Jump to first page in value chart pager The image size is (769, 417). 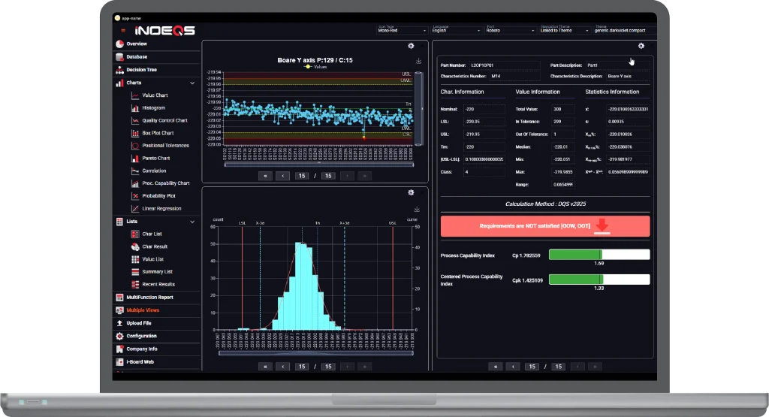coord(264,176)
